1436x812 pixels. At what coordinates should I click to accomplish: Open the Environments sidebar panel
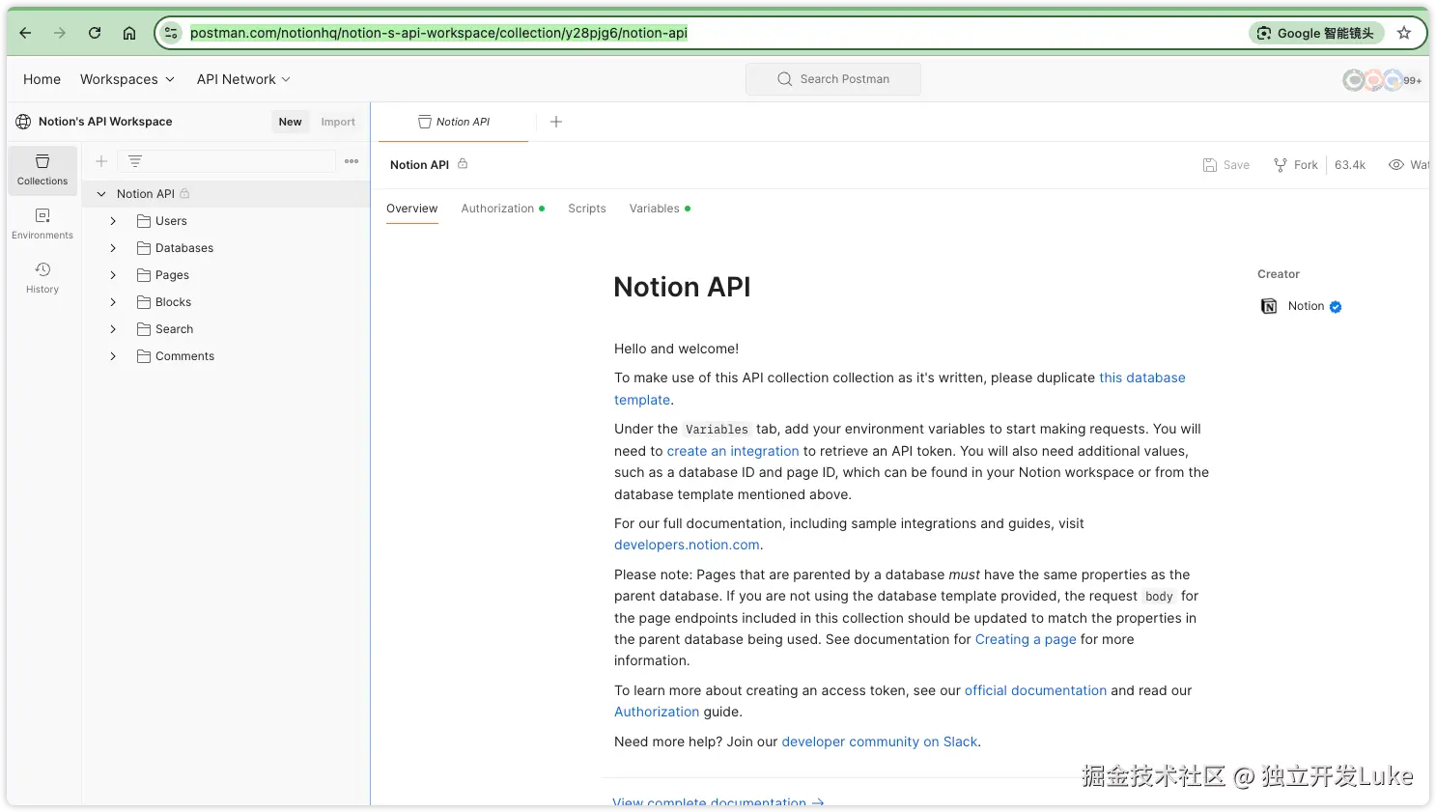[x=42, y=223]
